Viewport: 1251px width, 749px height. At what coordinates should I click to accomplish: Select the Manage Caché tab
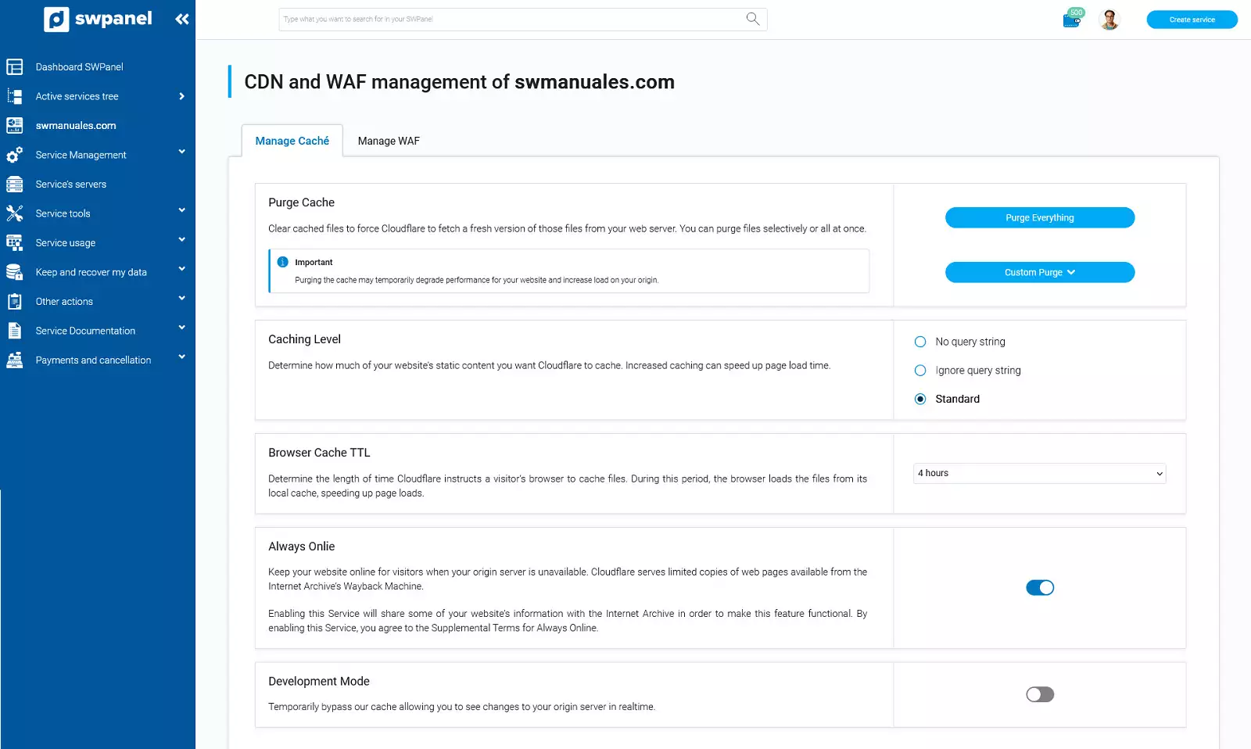pyautogui.click(x=292, y=141)
